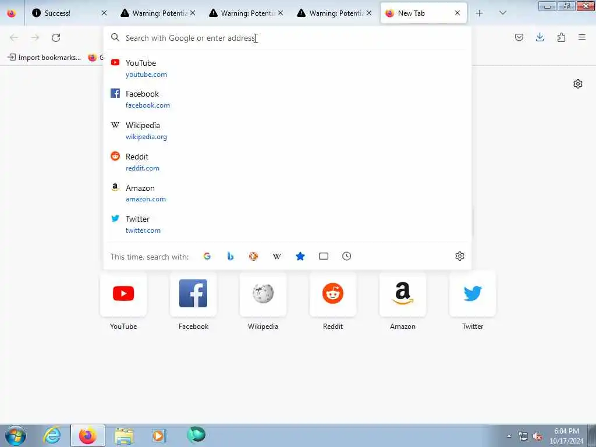The width and height of the screenshot is (596, 447).
Task: Search this time with Google
Action: pos(207,256)
